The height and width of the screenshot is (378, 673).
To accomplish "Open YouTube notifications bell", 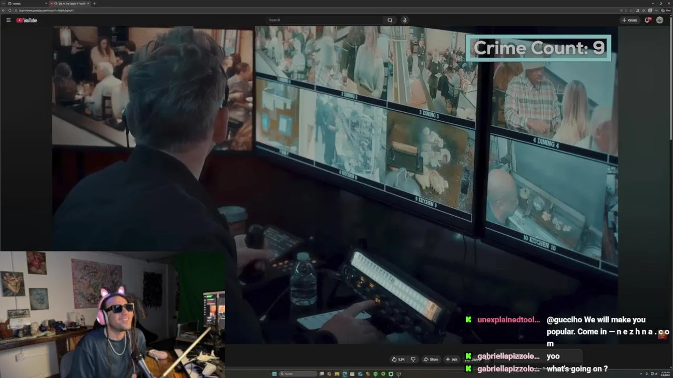I will click(647, 20).
